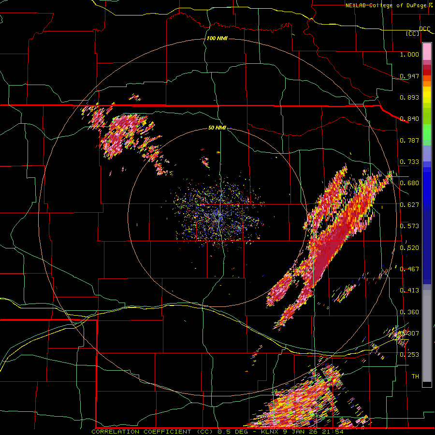Click the 0.520 legend value
The image size is (435, 435).
tap(409, 248)
